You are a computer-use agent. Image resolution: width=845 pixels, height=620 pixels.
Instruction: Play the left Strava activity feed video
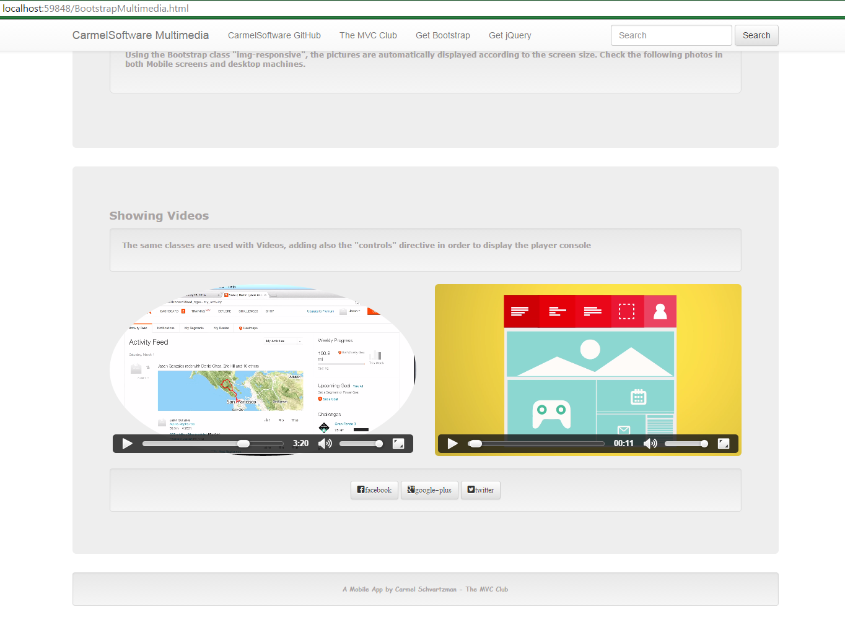tap(126, 443)
